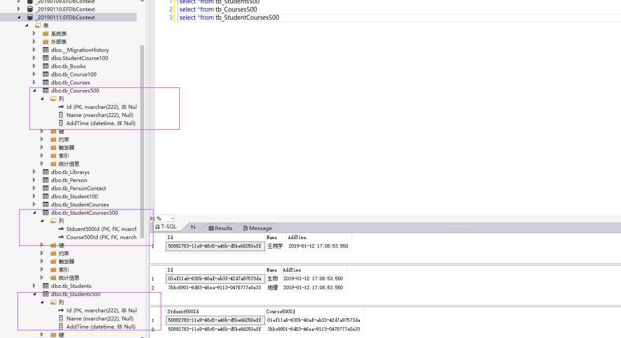Collapse the 表 folder node
621x338 pixels.
27,26
